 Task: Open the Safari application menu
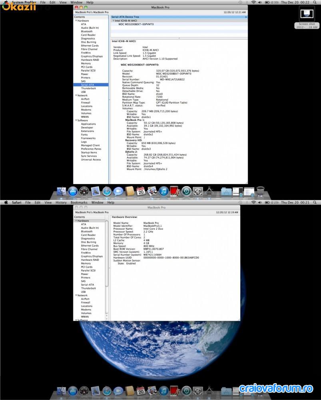[x=16, y=202]
